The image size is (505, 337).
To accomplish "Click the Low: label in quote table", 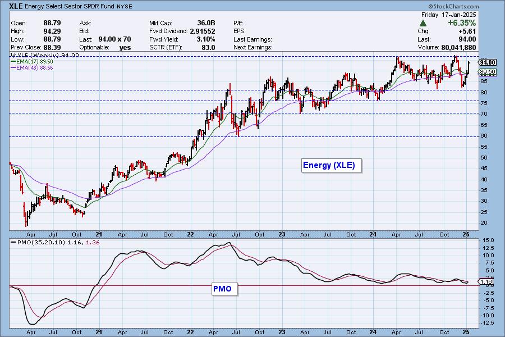I will point(17,39).
